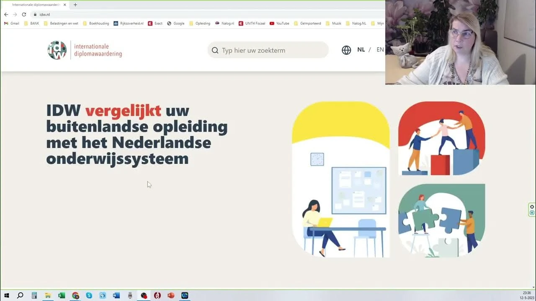Click the red word 'vergelijkt' in the heading

click(x=123, y=111)
